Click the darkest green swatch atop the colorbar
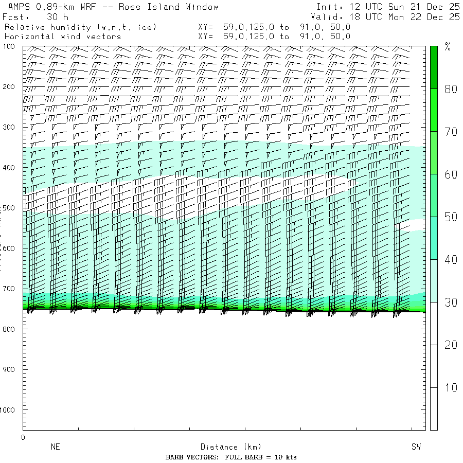The image size is (463, 463). [x=434, y=67]
